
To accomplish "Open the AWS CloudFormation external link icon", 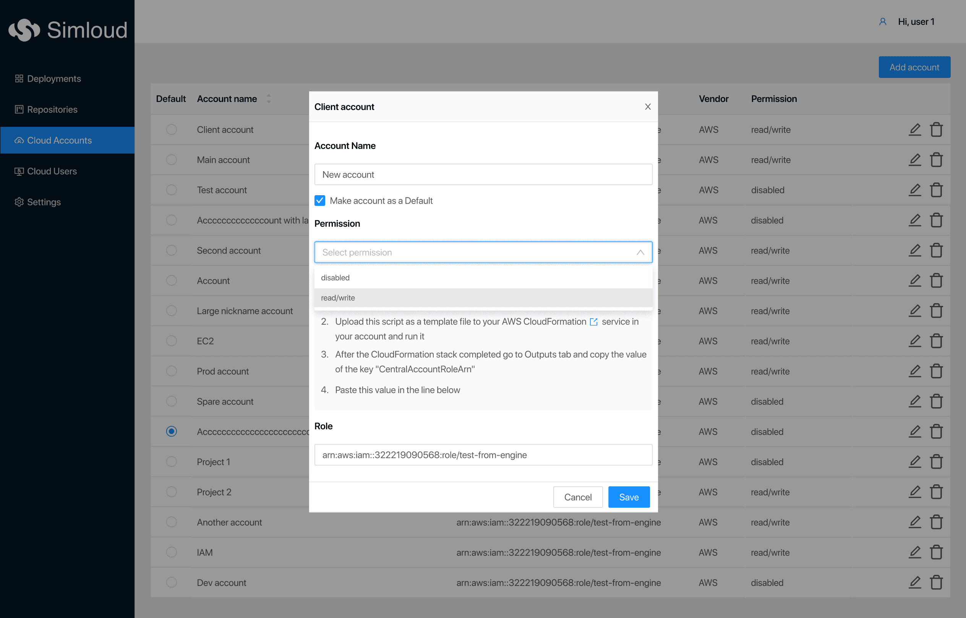I will pyautogui.click(x=593, y=322).
